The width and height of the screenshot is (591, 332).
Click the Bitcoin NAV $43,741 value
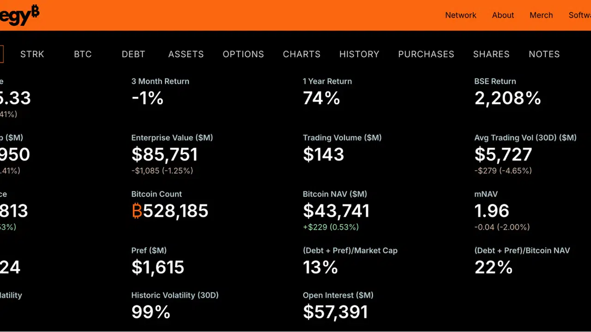tap(336, 211)
